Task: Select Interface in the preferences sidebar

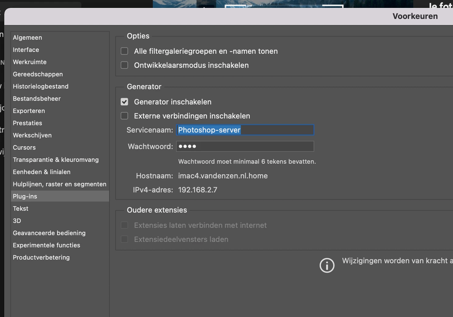Action: pos(60,50)
